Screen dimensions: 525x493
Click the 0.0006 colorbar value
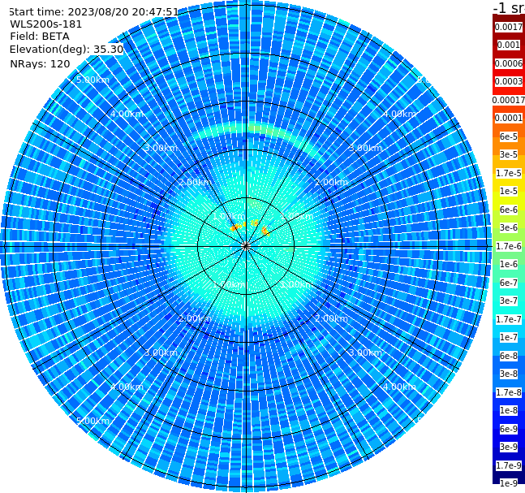[509, 63]
